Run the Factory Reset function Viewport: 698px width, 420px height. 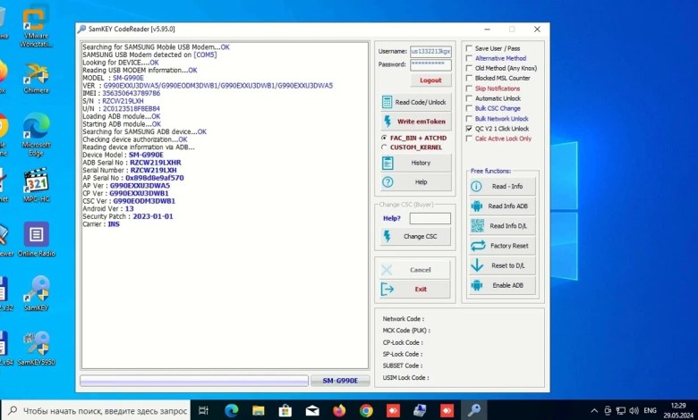point(502,245)
